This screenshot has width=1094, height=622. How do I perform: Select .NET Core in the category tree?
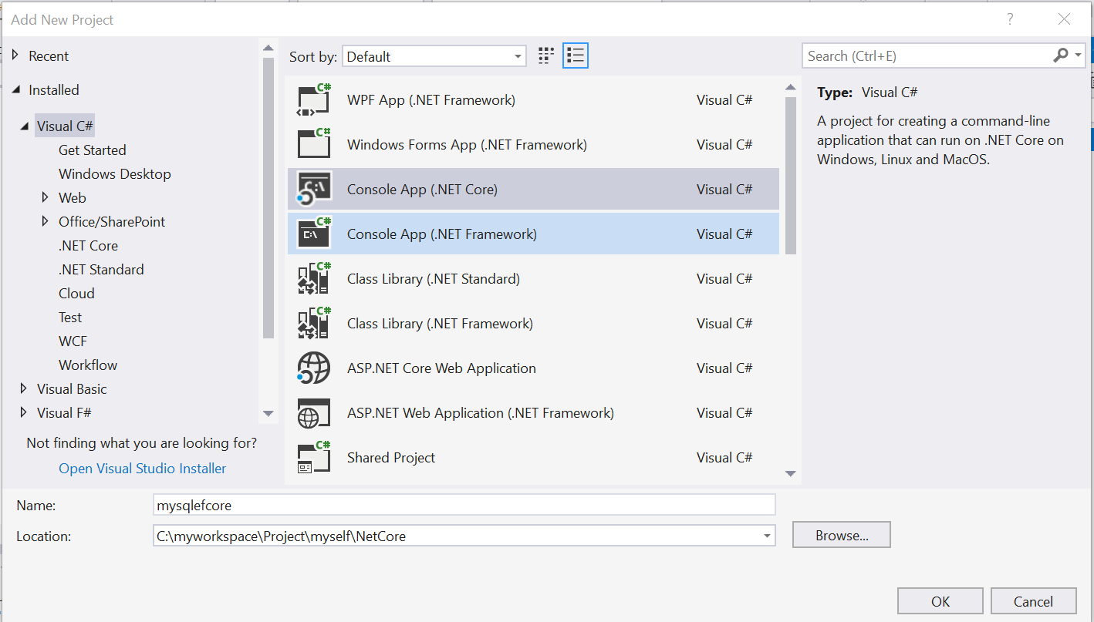88,246
